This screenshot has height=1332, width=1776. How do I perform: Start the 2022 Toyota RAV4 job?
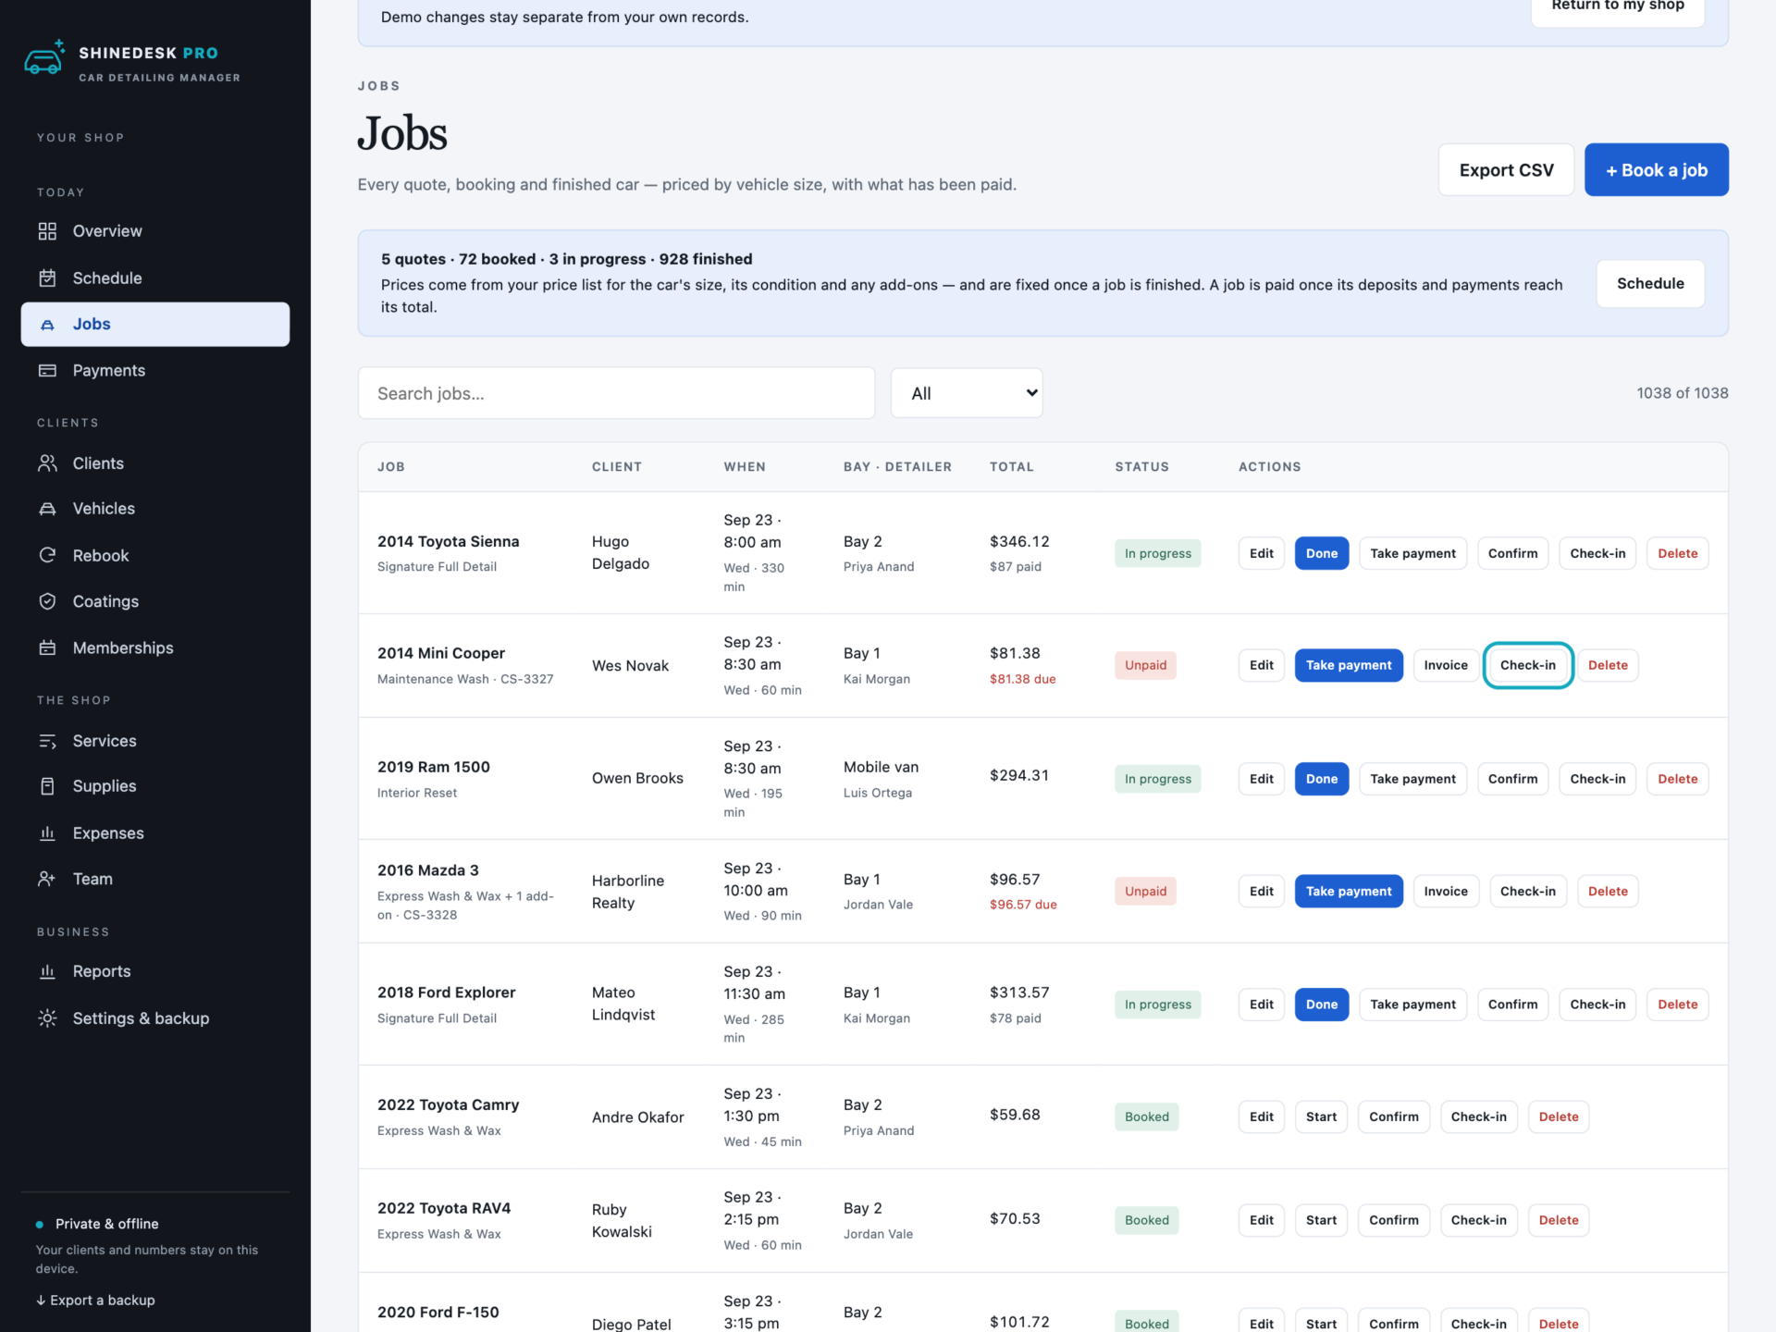coord(1321,1220)
